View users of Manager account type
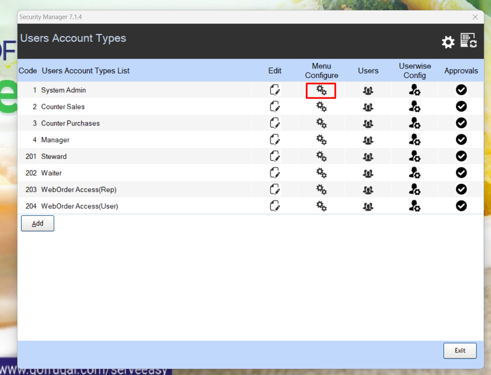Viewport: 491px width, 375px height. (368, 140)
